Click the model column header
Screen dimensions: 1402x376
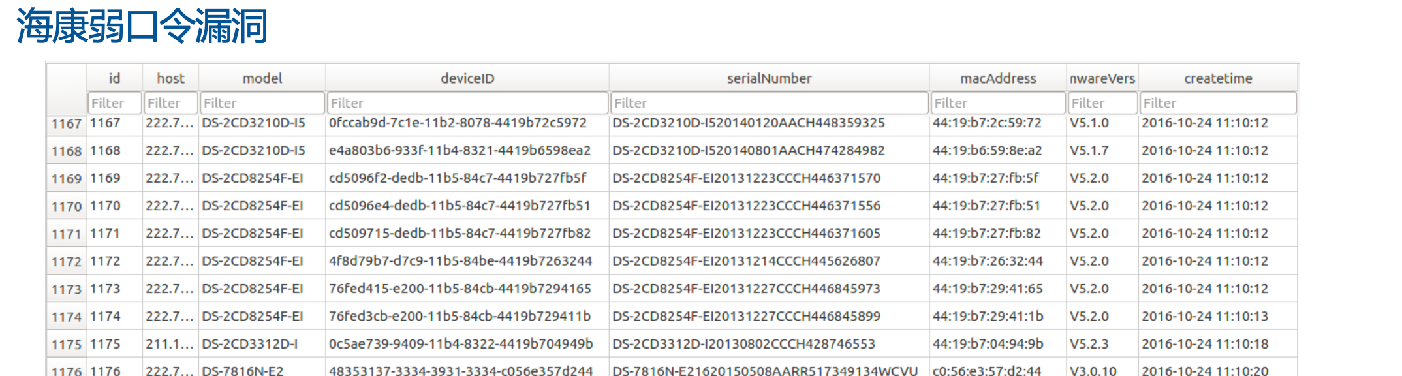click(262, 78)
